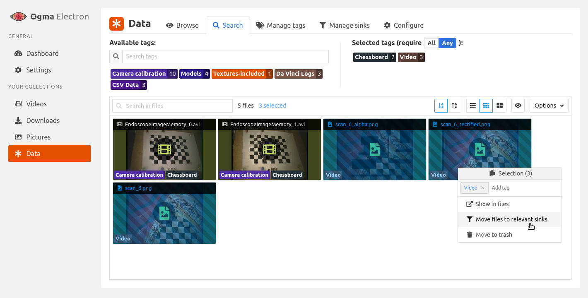The width and height of the screenshot is (588, 298).
Task: Add the Camera calibration available tag
Action: pyautogui.click(x=144, y=74)
